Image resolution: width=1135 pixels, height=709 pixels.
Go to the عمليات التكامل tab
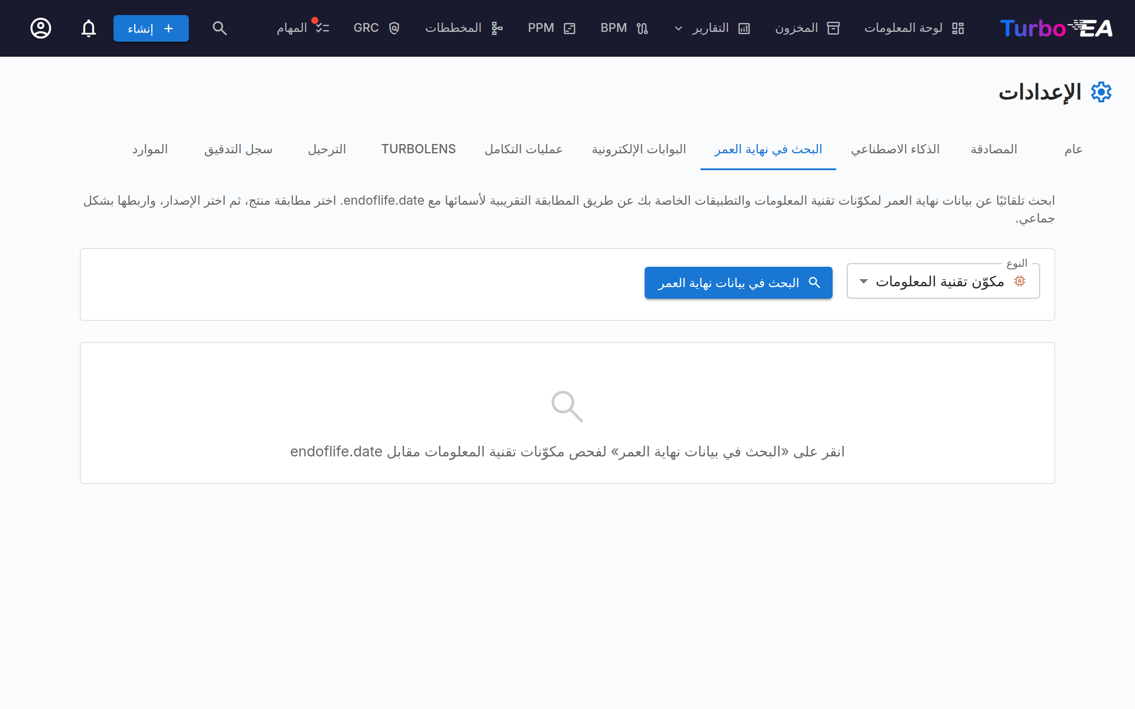coord(524,149)
